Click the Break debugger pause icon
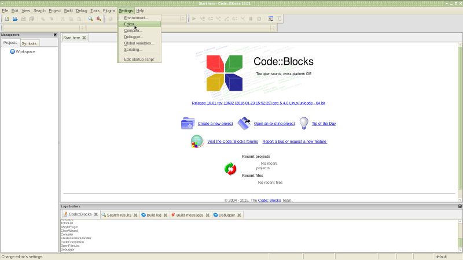Viewport: 463px width, 260px height. point(251,18)
